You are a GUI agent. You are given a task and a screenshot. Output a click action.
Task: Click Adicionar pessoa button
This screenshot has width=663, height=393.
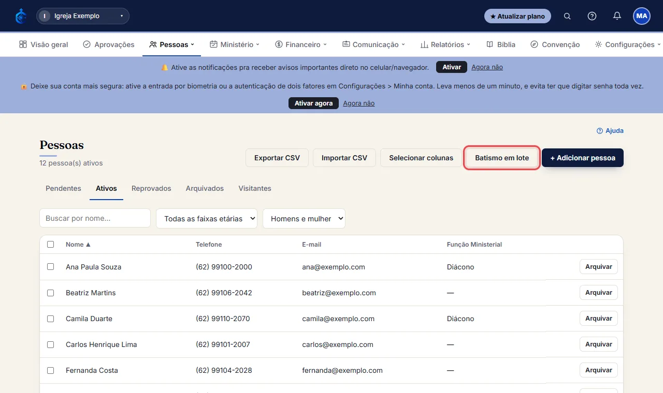pos(583,158)
